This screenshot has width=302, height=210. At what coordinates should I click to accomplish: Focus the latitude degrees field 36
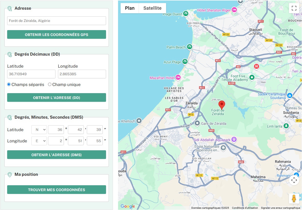click(x=56, y=130)
